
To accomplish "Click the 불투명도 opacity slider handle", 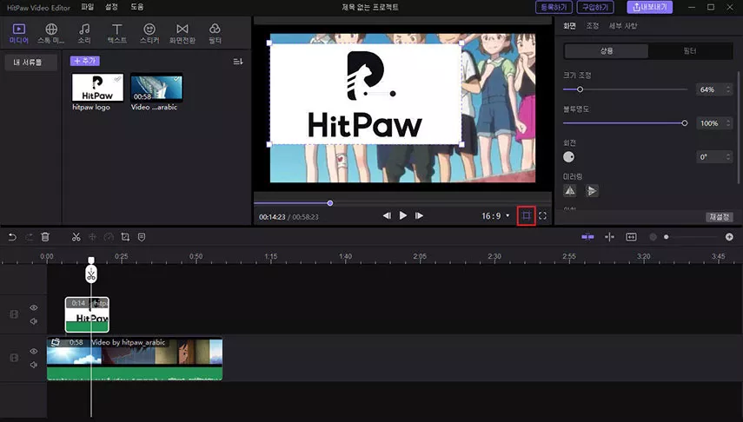I will pyautogui.click(x=684, y=123).
